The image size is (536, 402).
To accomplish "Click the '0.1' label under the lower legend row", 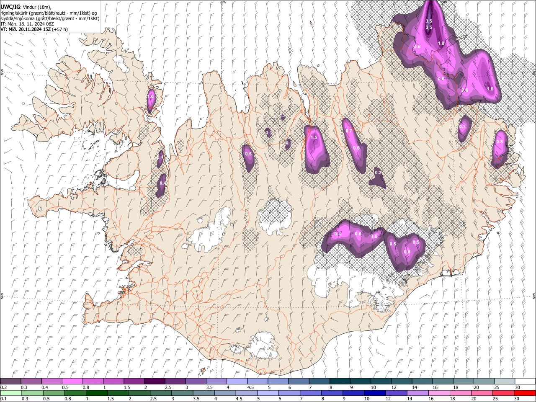I will point(3,399).
